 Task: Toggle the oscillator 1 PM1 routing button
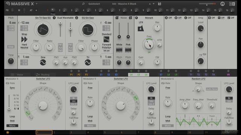pyautogui.click(x=60, y=45)
